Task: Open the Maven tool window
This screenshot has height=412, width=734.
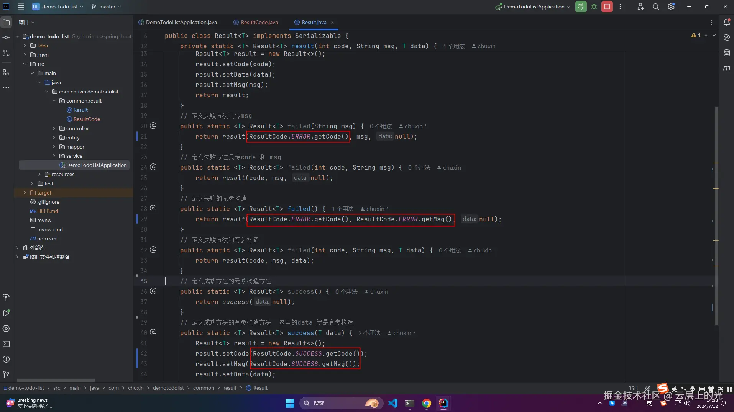Action: click(726, 68)
